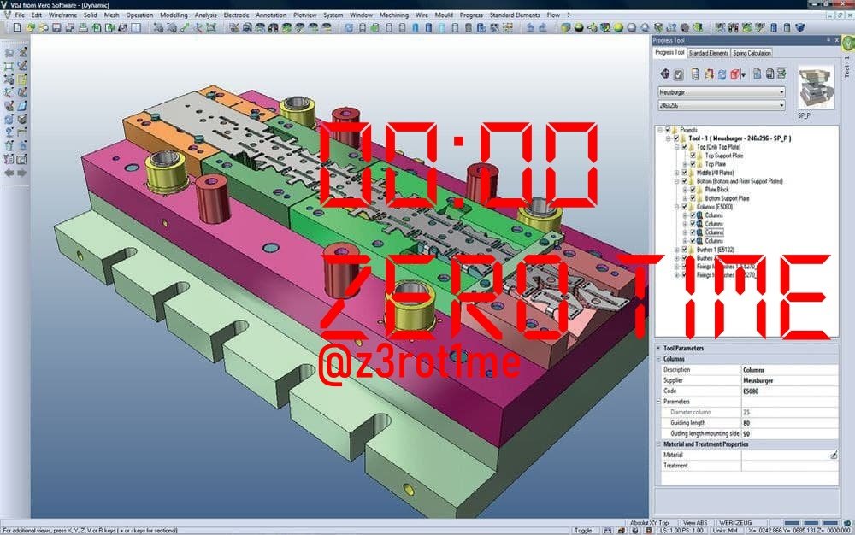
Task: Collapse the Top (Only Top Plate) node
Action: tap(676, 147)
